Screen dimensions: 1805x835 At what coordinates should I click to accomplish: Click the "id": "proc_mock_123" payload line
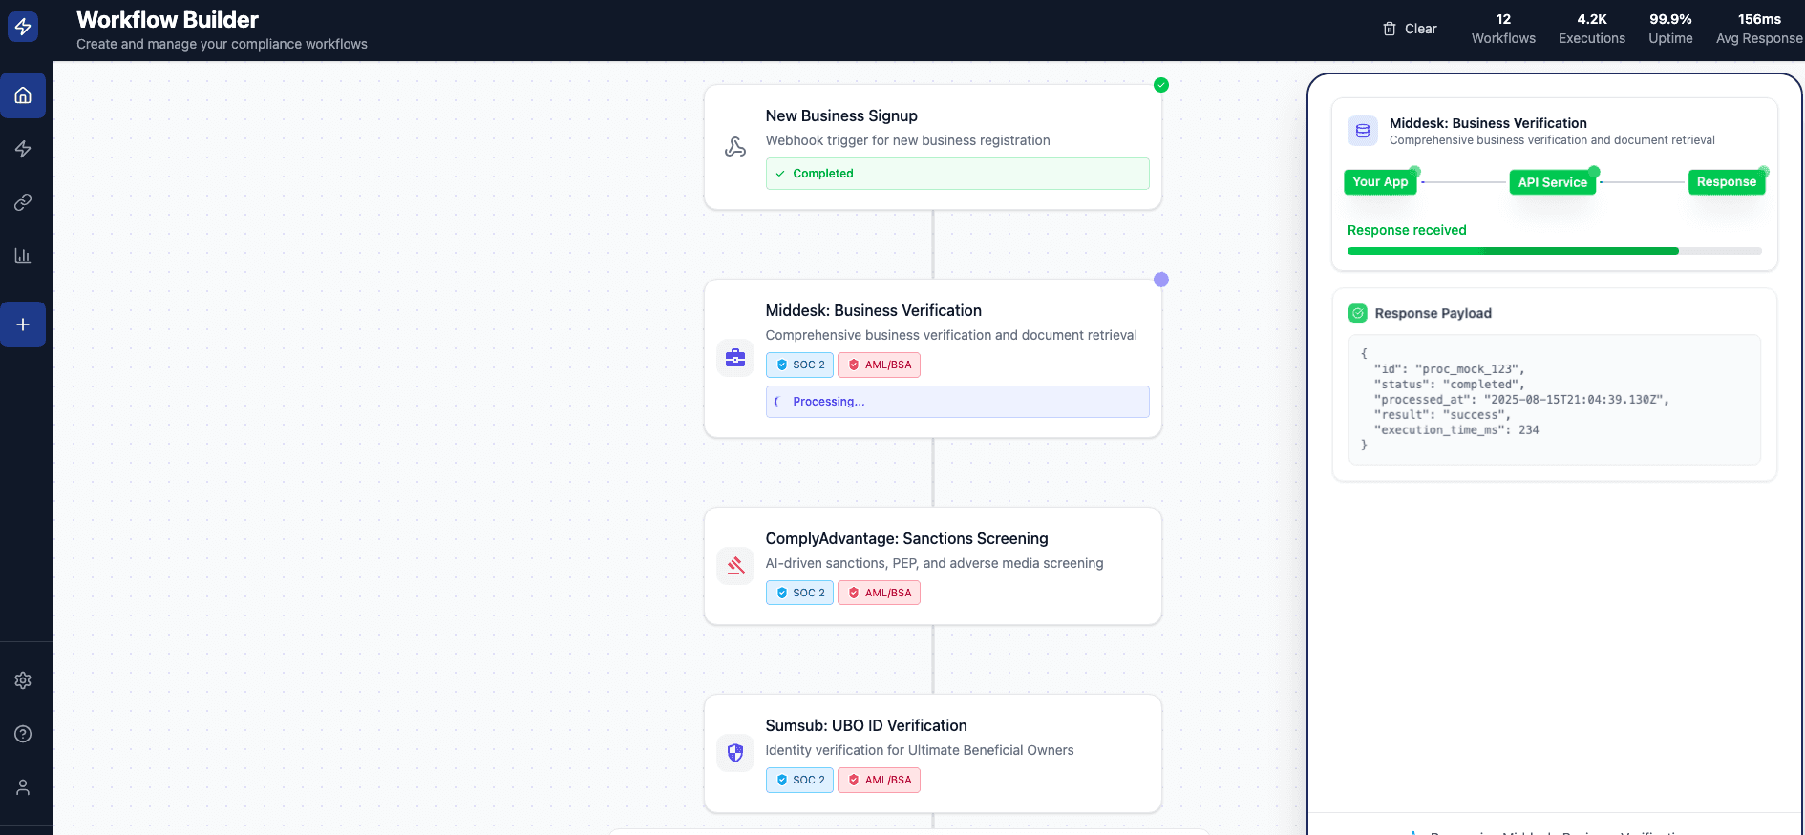click(x=1449, y=369)
